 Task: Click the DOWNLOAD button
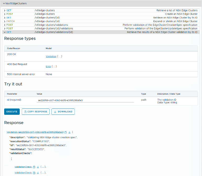coord(63,112)
